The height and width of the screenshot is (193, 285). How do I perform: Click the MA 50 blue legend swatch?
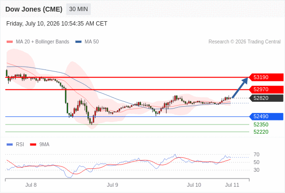pos(78,42)
